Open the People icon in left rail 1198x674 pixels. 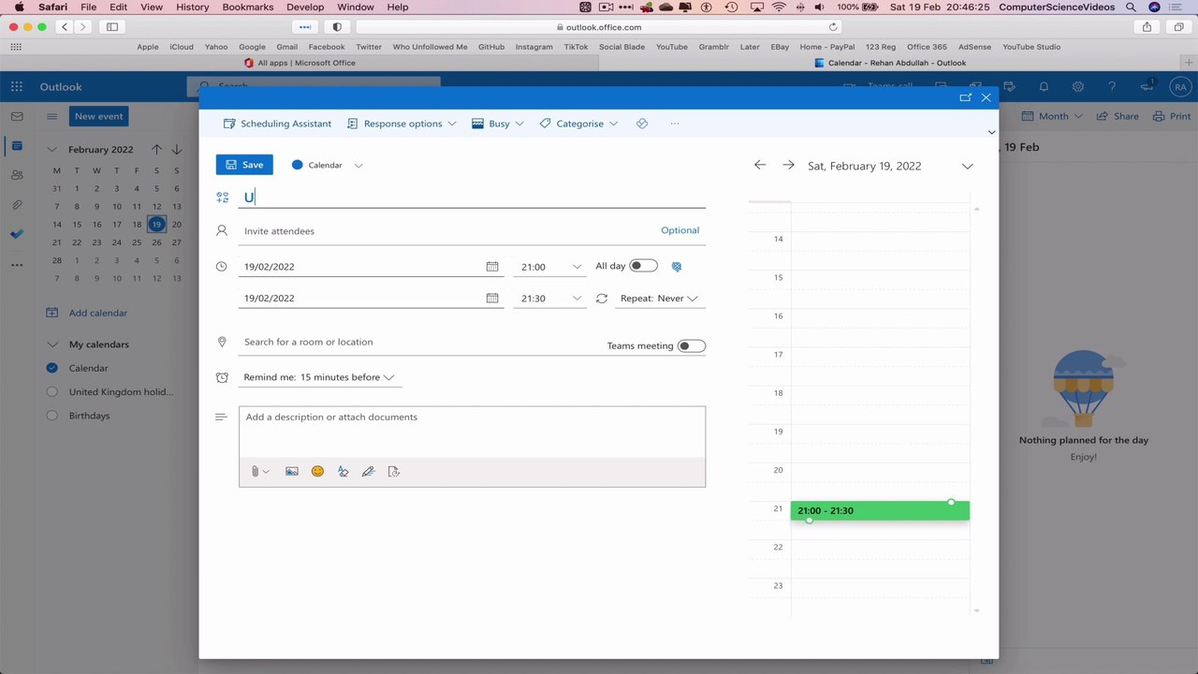click(x=17, y=175)
